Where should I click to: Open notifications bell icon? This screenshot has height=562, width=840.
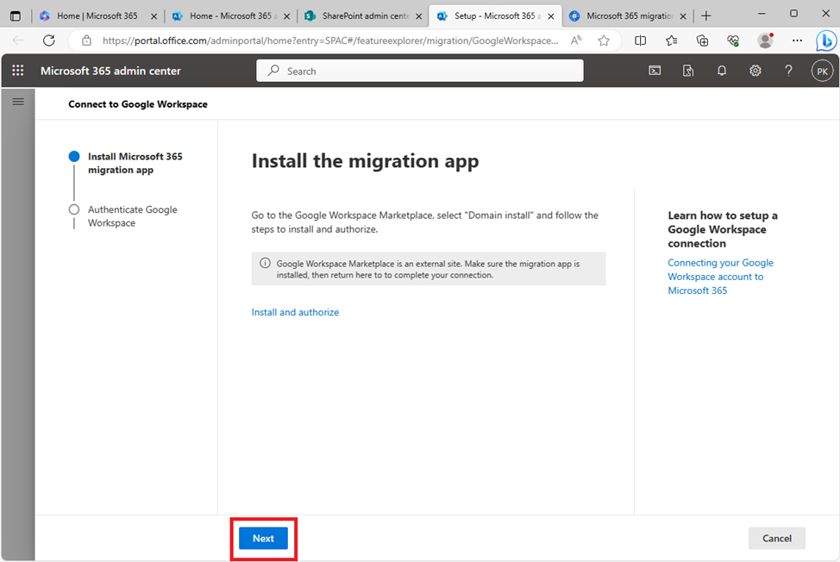coord(722,71)
